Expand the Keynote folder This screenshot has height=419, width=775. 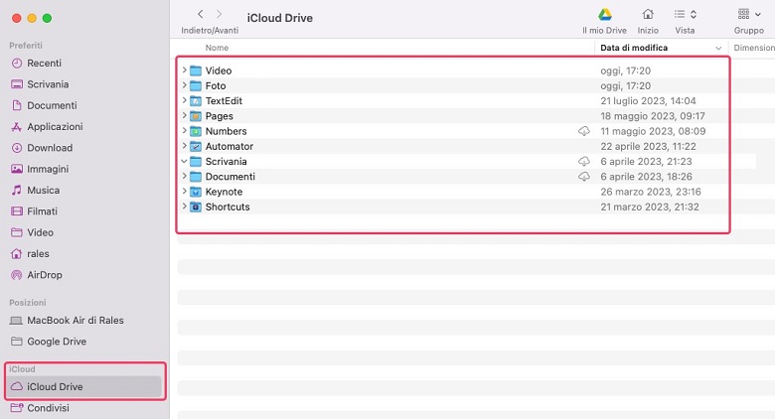click(185, 192)
